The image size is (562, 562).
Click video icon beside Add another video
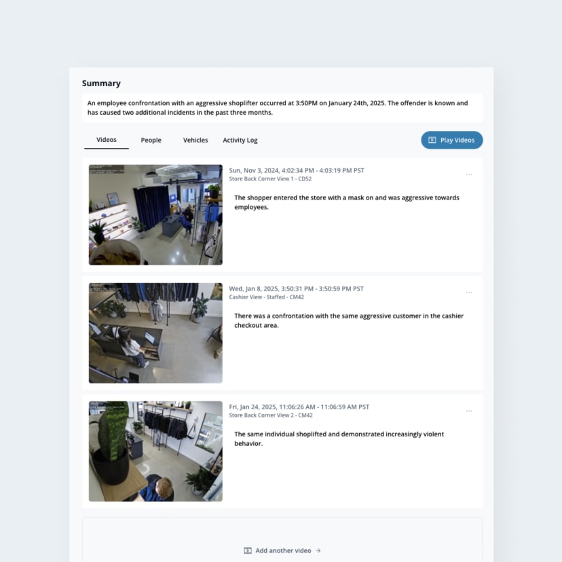pyautogui.click(x=248, y=550)
